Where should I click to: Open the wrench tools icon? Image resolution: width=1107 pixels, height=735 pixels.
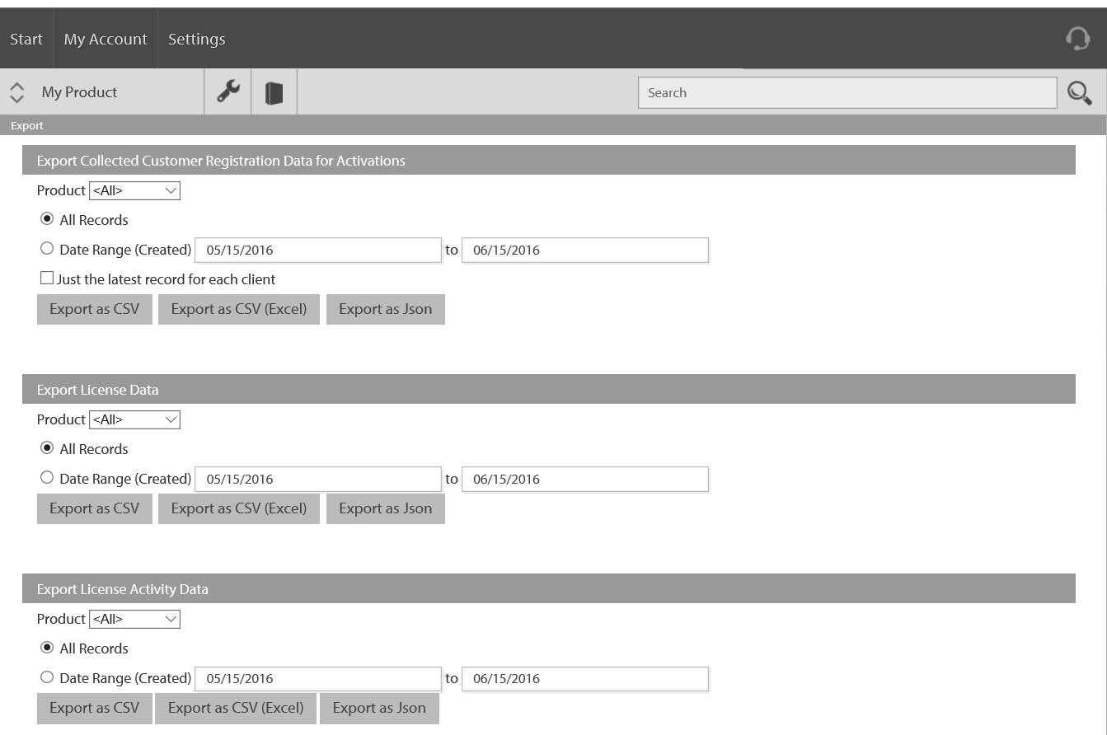pyautogui.click(x=227, y=91)
